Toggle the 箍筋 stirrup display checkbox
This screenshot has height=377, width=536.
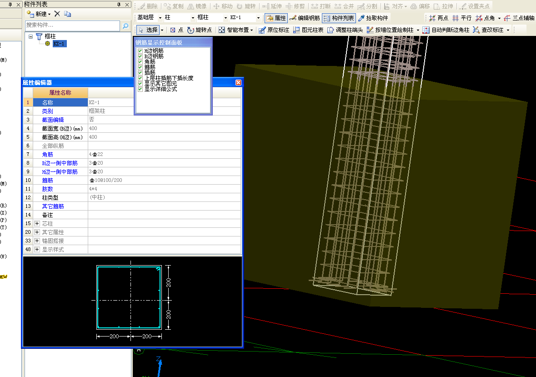click(x=140, y=67)
